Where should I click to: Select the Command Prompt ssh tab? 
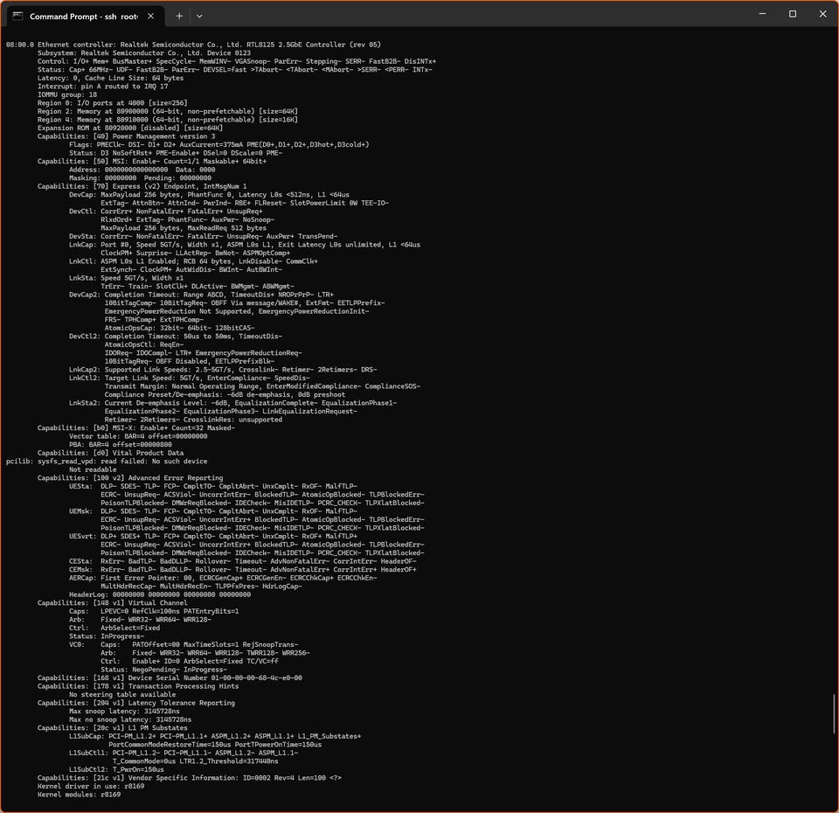click(84, 16)
